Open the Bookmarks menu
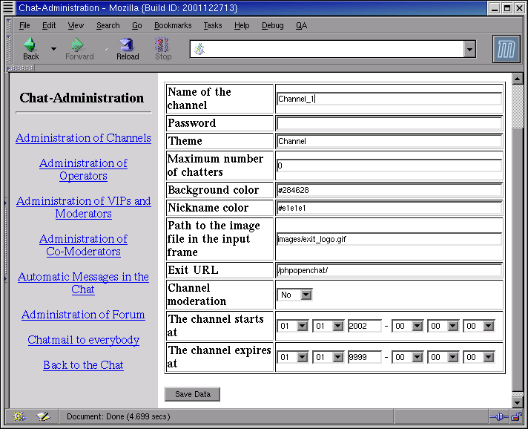 tap(173, 25)
